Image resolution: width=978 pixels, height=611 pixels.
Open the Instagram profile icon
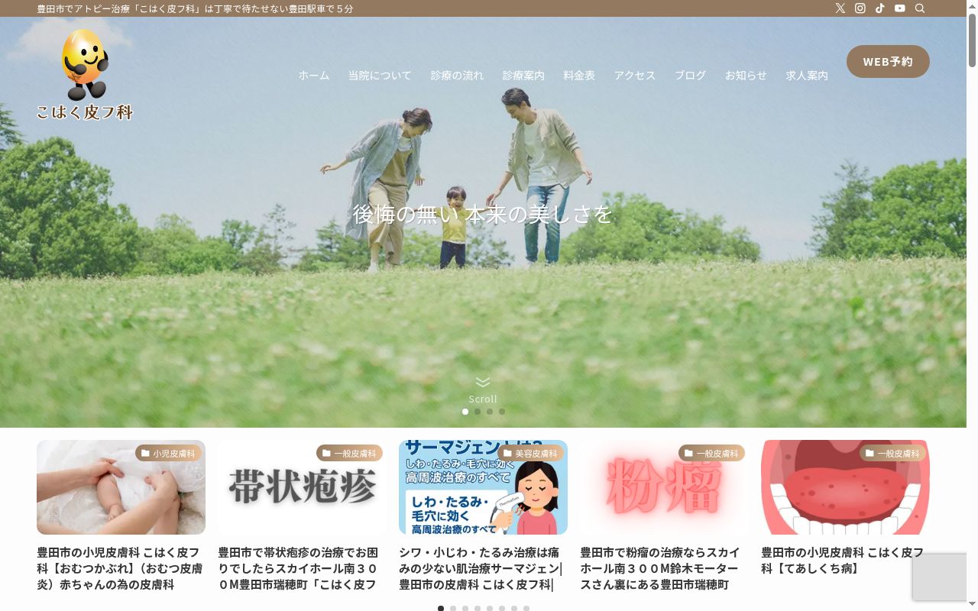point(860,8)
